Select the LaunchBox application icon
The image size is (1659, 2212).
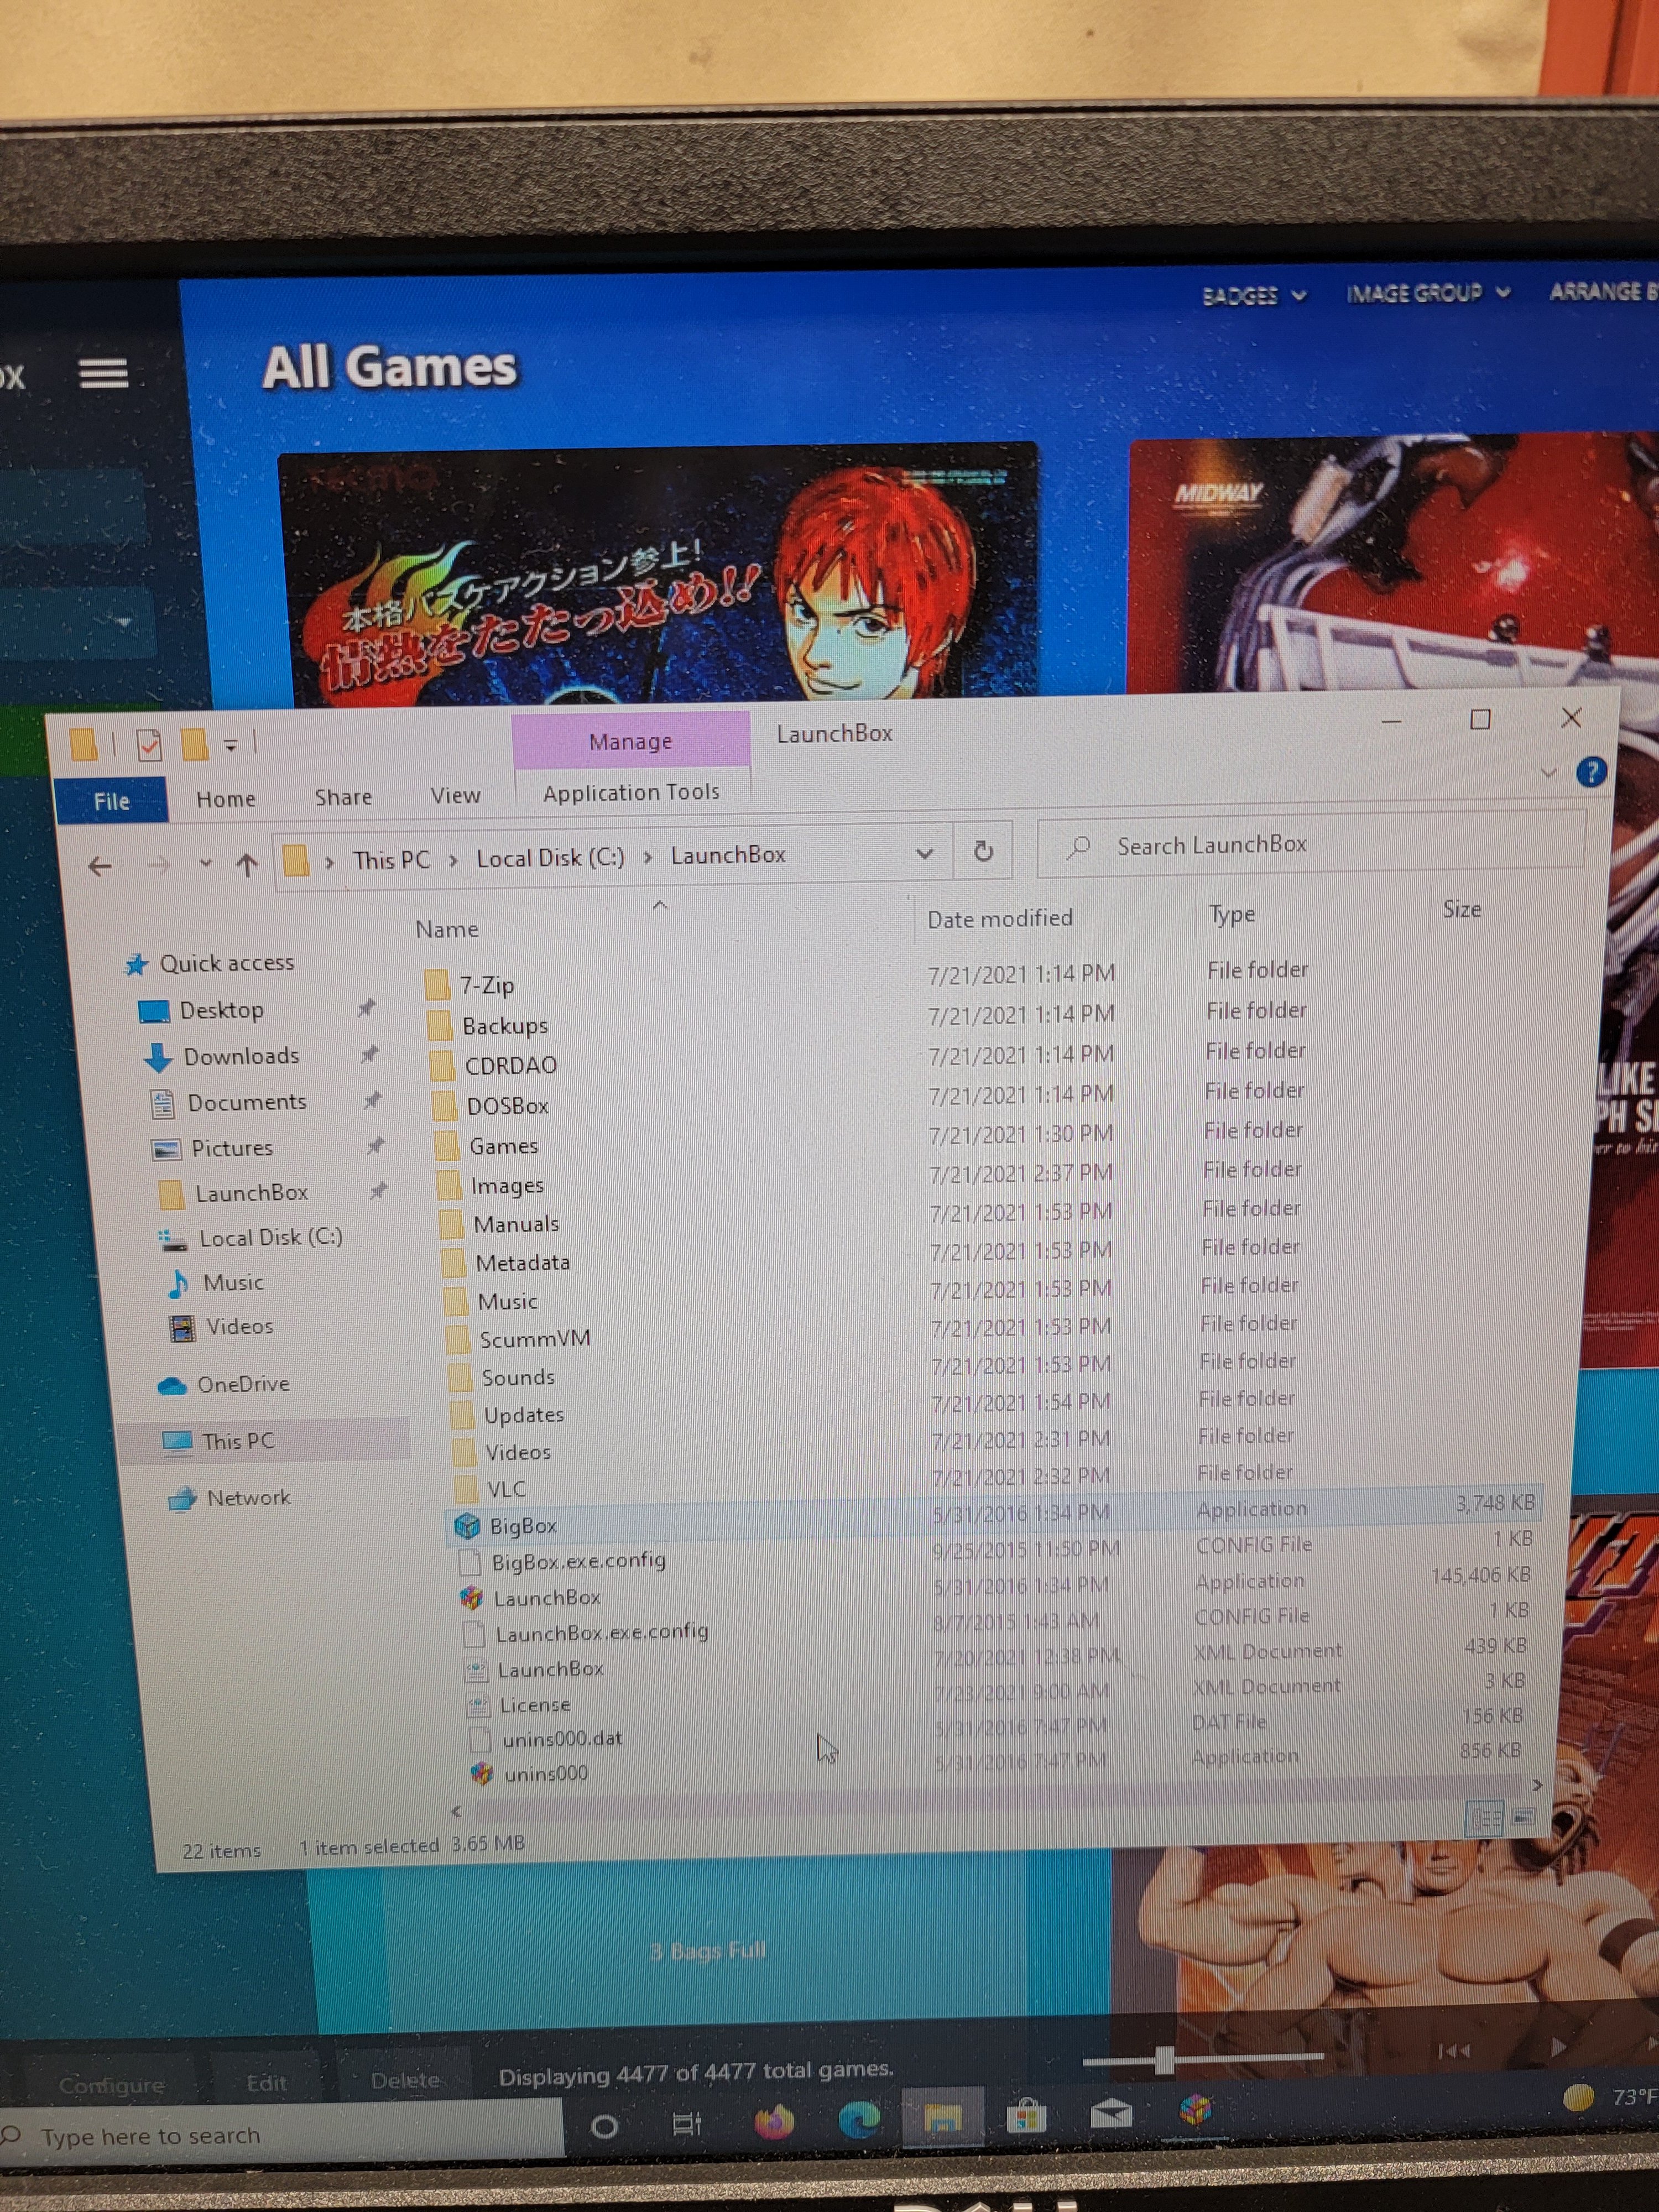472,1598
